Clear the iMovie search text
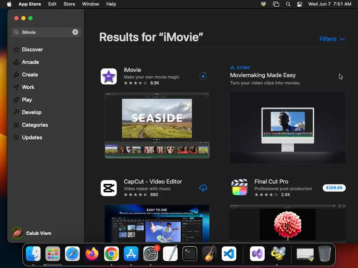Screen dimensions: 358x268 pos(75,32)
